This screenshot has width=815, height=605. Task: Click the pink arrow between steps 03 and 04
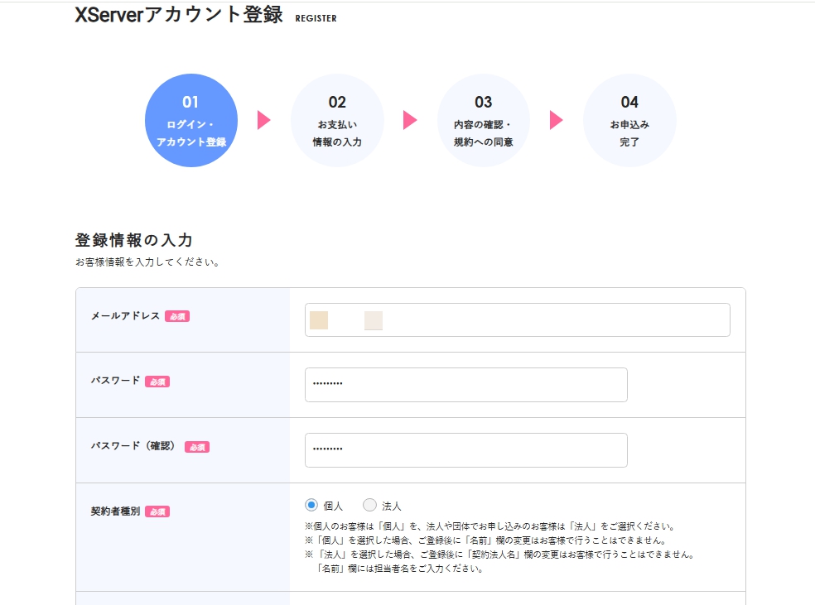(556, 119)
